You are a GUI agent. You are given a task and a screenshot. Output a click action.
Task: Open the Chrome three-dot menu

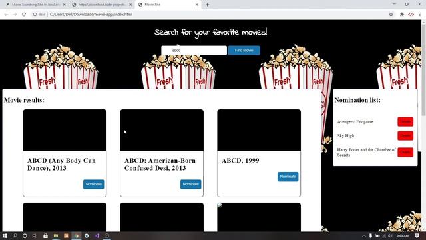(x=420, y=15)
